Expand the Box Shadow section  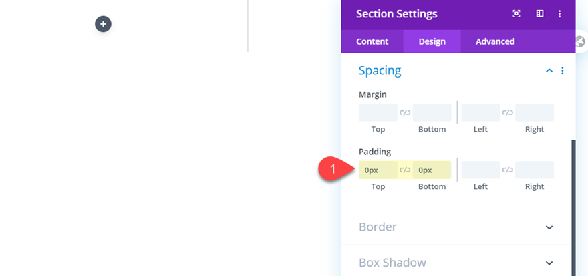[x=549, y=263]
